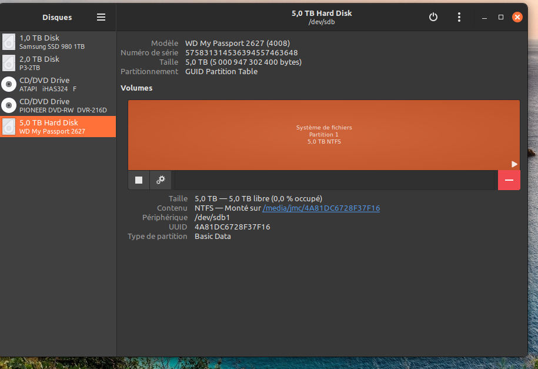Click the Disques sidebar title
The width and height of the screenshot is (538, 369).
point(57,17)
